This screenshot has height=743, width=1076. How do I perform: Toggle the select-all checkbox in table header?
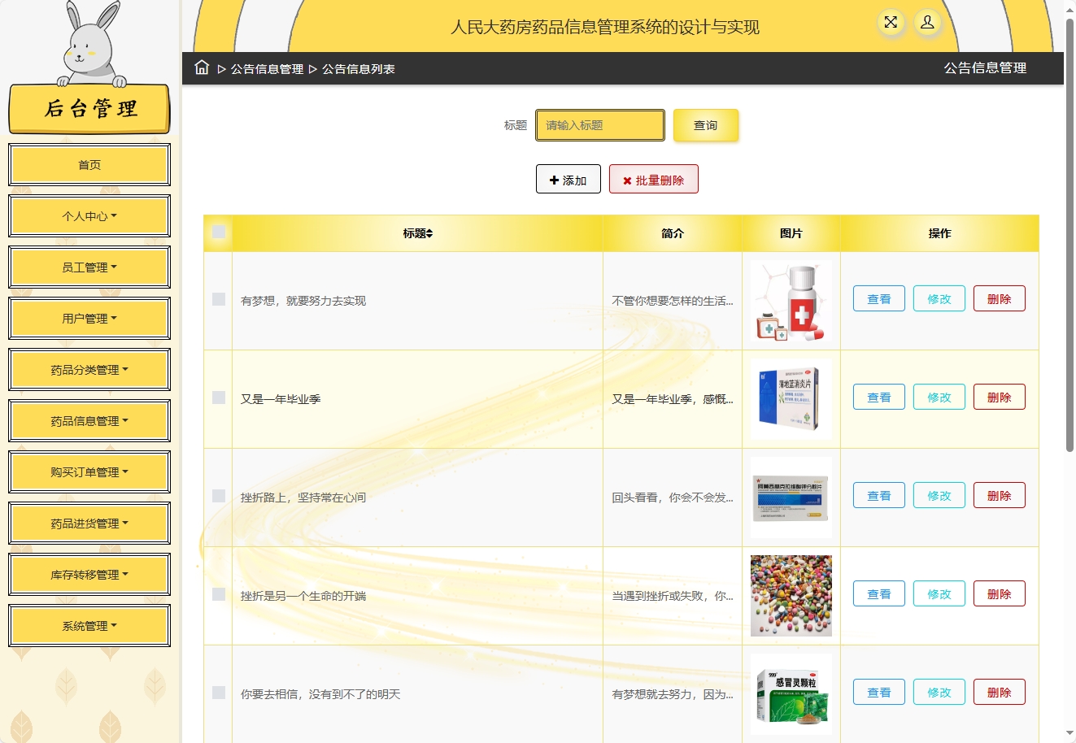tap(218, 232)
